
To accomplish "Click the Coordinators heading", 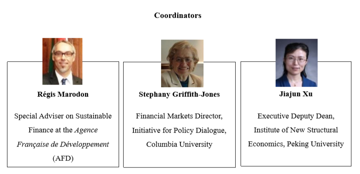I will (x=178, y=15).
